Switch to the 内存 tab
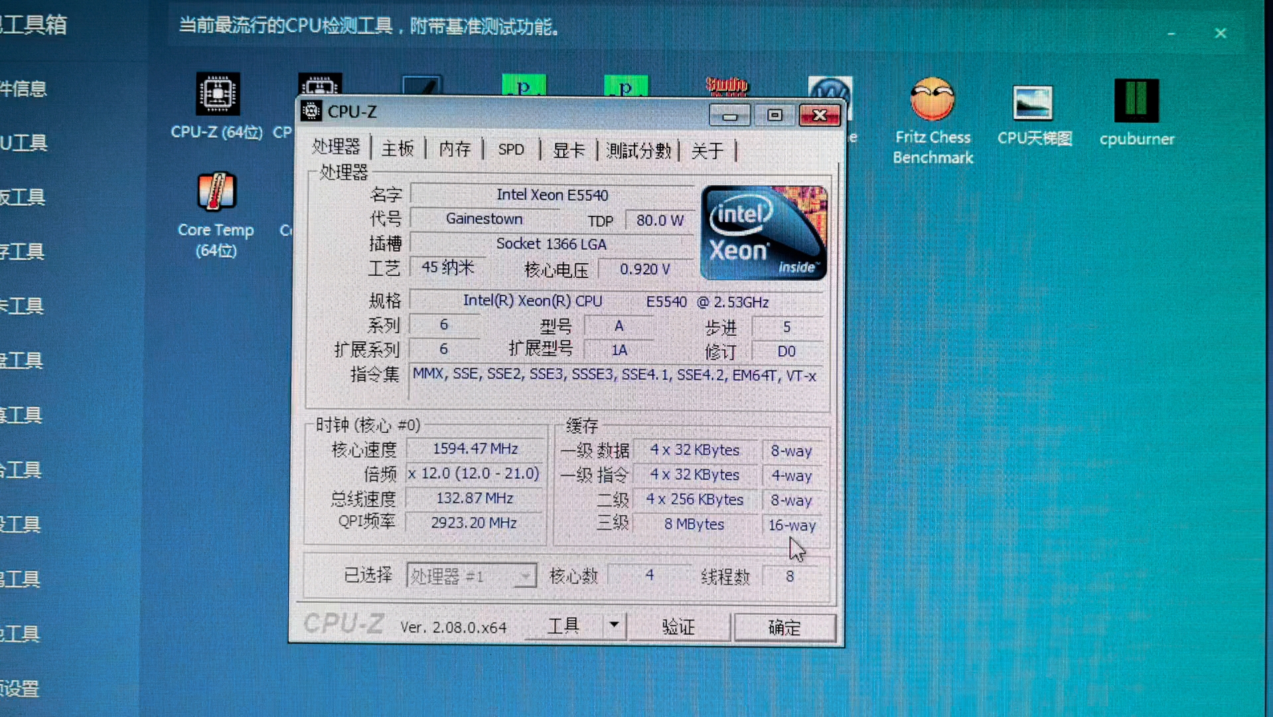 [455, 149]
